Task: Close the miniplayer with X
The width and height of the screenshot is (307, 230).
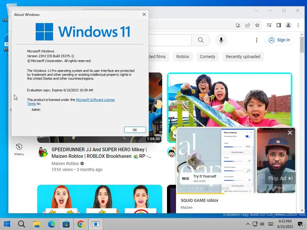Action: pos(290,133)
